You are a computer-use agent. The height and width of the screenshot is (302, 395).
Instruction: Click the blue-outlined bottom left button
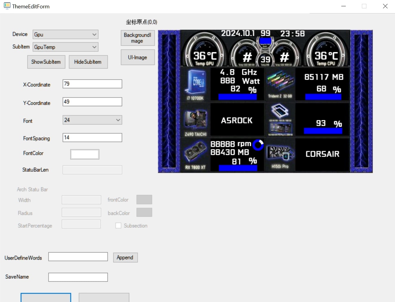(46, 298)
